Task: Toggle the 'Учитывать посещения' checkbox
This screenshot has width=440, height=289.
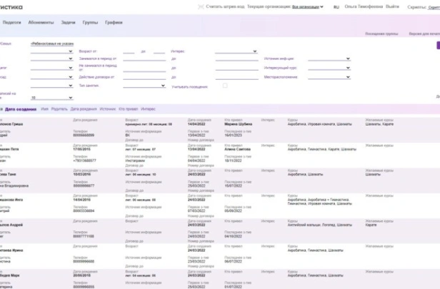Action: point(224,86)
